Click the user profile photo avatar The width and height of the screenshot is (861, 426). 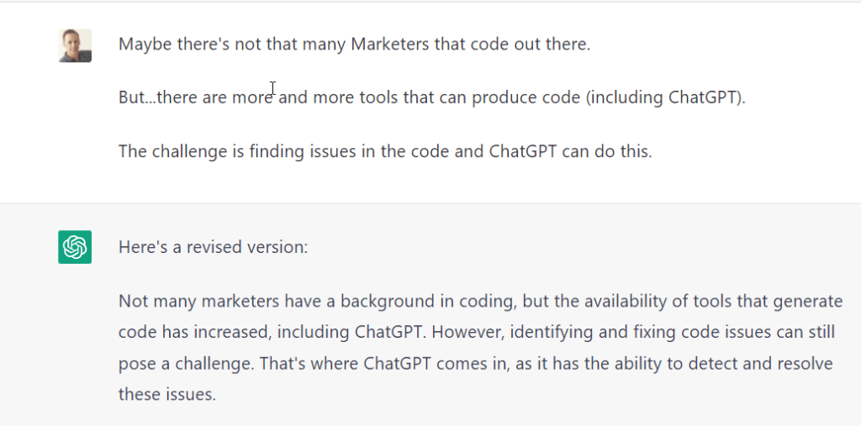(75, 45)
